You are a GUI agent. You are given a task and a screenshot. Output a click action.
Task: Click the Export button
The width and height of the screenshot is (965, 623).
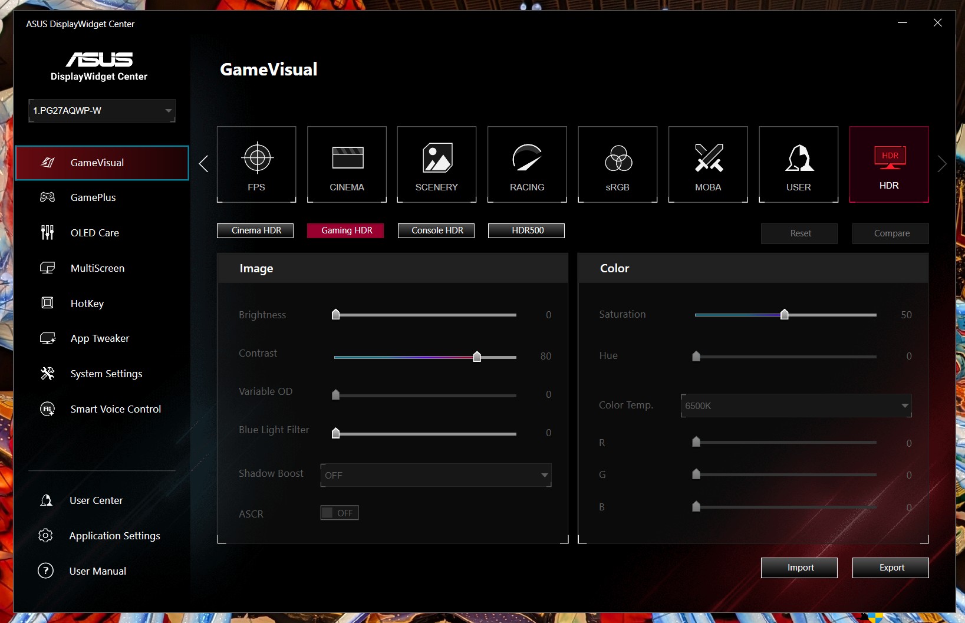point(890,568)
